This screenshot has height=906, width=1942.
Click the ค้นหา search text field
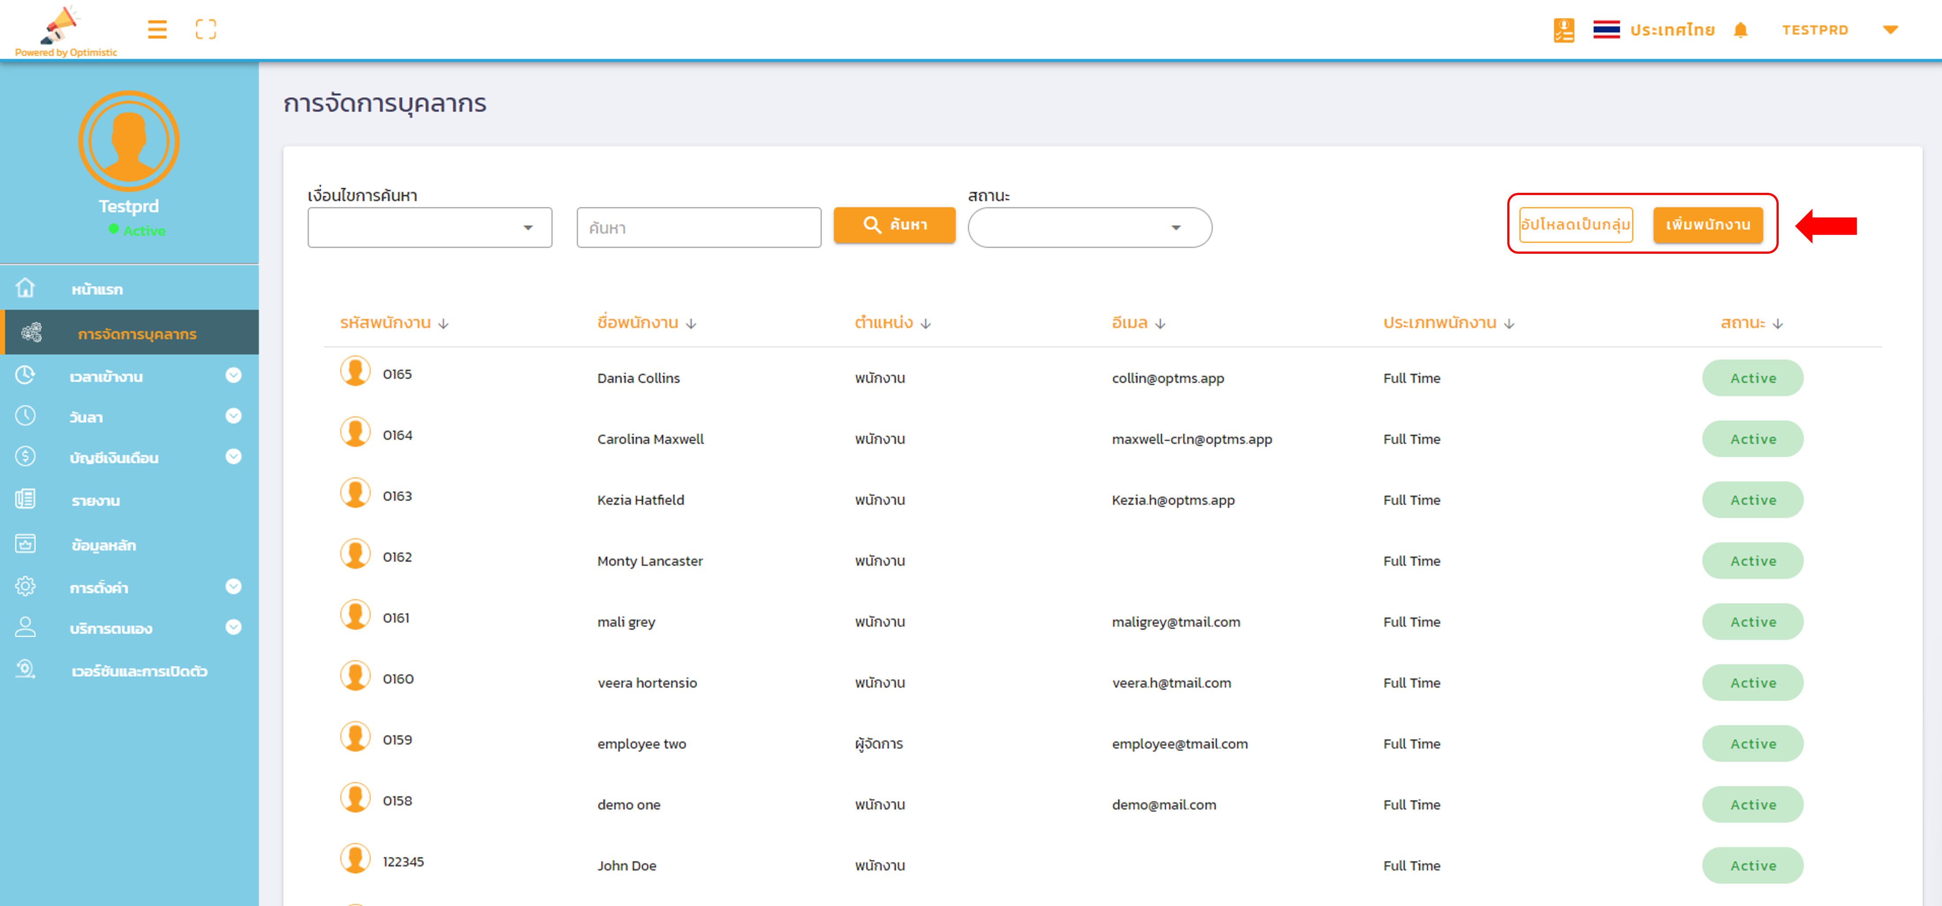click(x=698, y=228)
